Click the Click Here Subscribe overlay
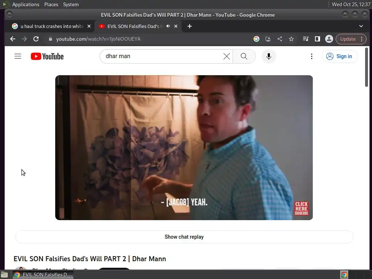The height and width of the screenshot is (279, 372). click(x=301, y=208)
